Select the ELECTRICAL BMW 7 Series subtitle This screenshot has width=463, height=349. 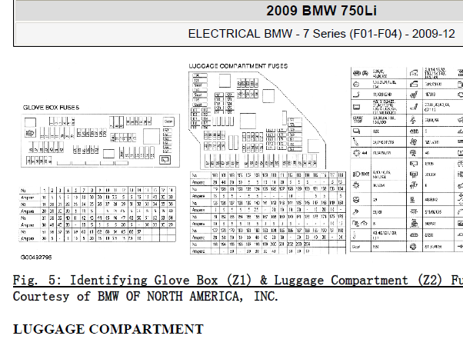tap(321, 34)
